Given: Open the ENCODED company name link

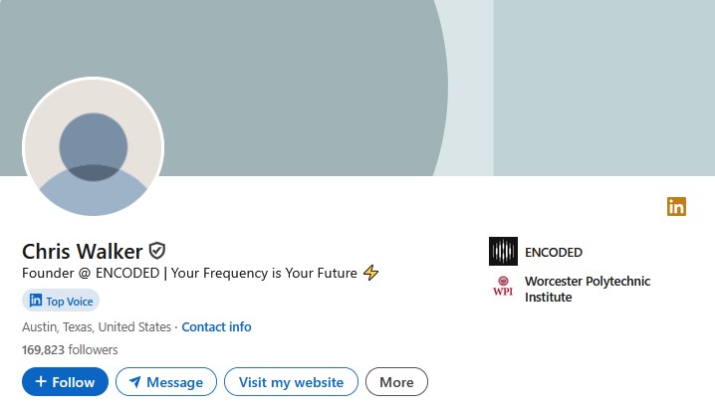Looking at the screenshot, I should (x=553, y=252).
